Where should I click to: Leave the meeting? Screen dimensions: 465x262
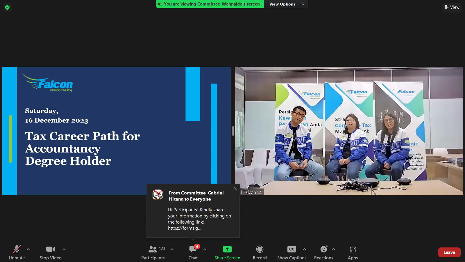[449, 252]
